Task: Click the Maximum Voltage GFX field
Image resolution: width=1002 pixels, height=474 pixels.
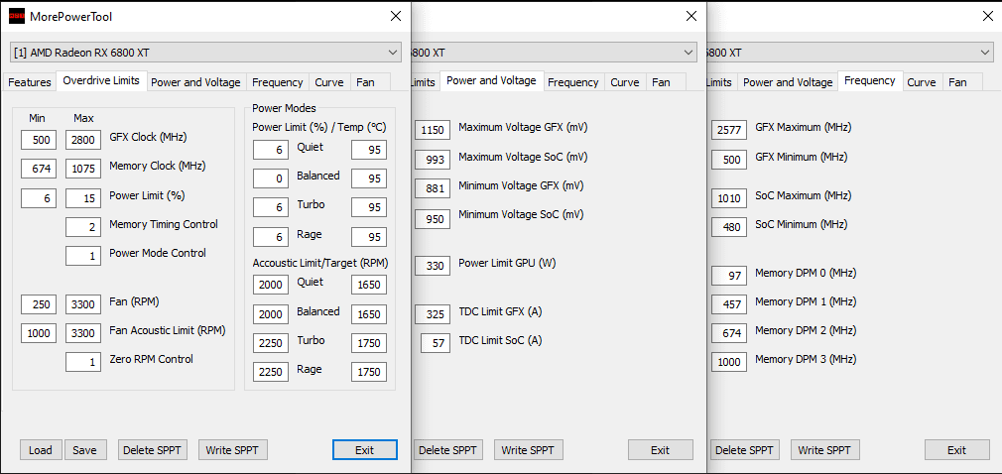Action: (433, 130)
